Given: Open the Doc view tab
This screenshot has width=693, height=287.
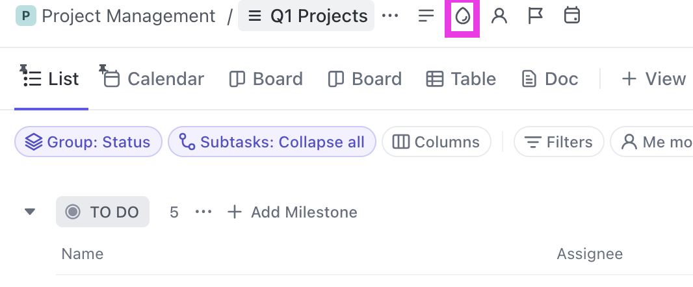Looking at the screenshot, I should point(550,79).
